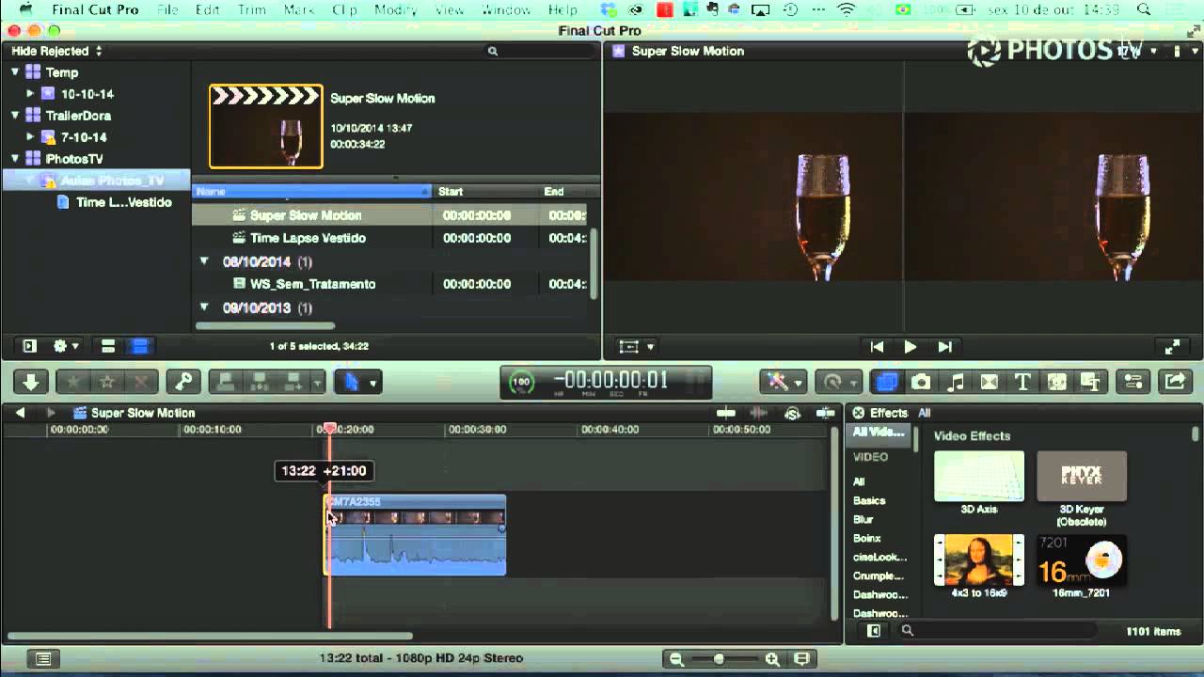The image size is (1204, 677).
Task: Sort by the Start column header
Action: [487, 192]
